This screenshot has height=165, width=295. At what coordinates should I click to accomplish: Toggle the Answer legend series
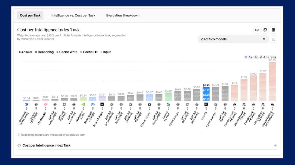click(x=25, y=52)
